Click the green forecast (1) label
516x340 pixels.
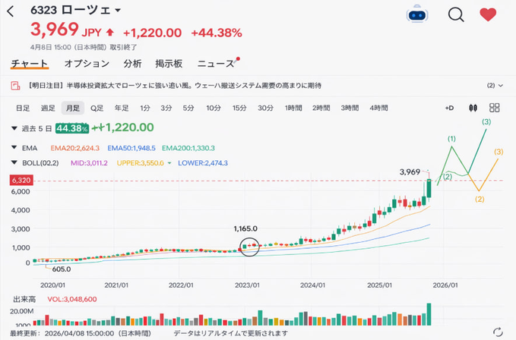[x=451, y=139]
